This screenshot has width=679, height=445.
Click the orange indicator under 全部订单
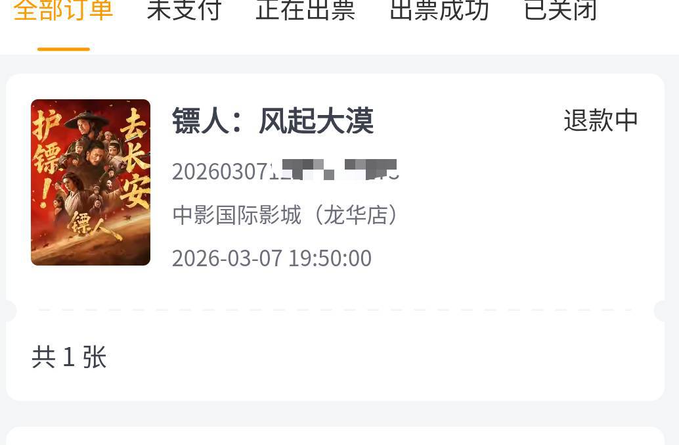64,49
